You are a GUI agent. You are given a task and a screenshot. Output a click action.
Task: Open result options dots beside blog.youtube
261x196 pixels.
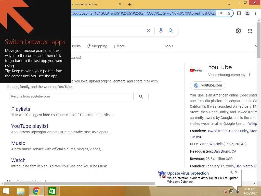coord(45,181)
